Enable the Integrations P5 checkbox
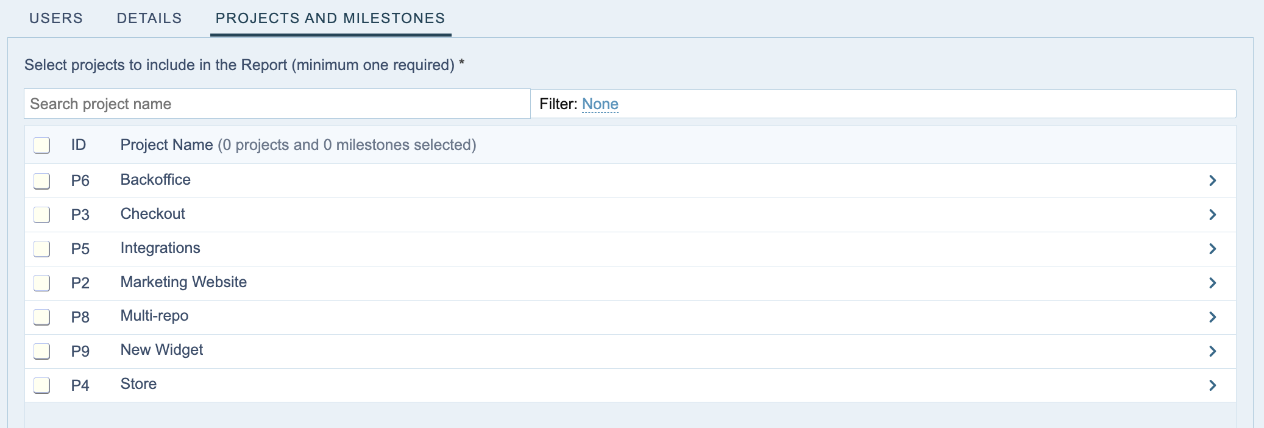1264x428 pixels. pyautogui.click(x=42, y=249)
